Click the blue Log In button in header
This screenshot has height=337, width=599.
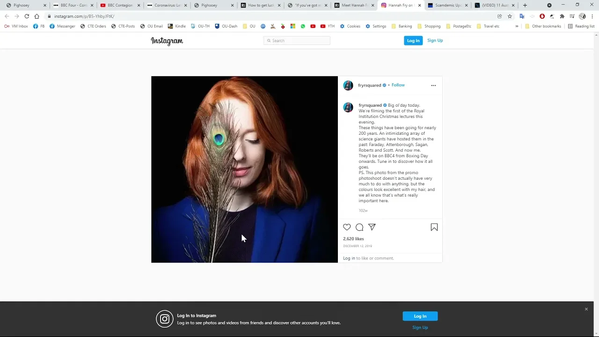tap(413, 41)
